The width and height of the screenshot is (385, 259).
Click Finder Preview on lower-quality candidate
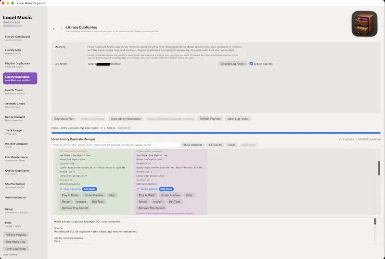93,195
